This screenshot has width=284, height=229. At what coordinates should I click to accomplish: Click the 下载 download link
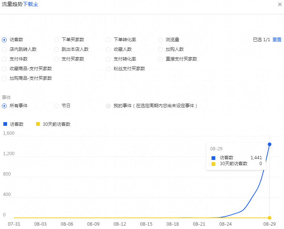(30, 4)
